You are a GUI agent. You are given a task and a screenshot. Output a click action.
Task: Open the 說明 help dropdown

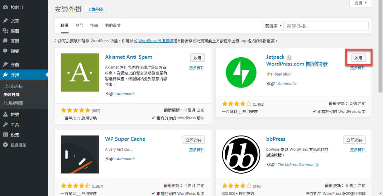click(361, 3)
